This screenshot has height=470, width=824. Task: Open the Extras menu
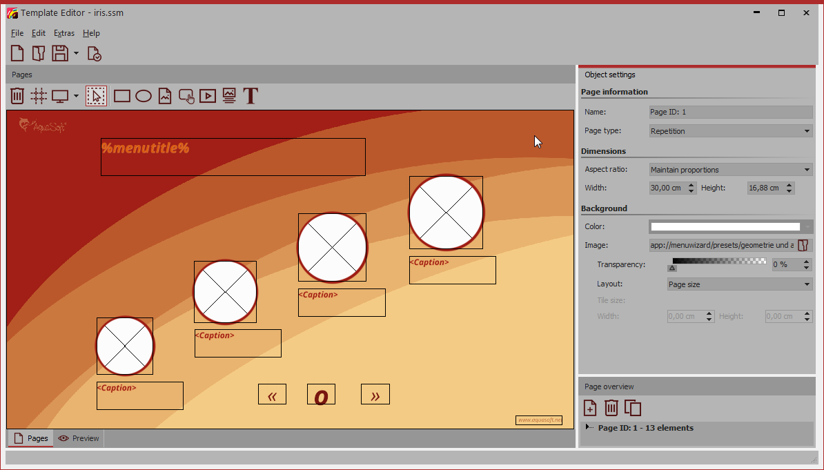[64, 33]
